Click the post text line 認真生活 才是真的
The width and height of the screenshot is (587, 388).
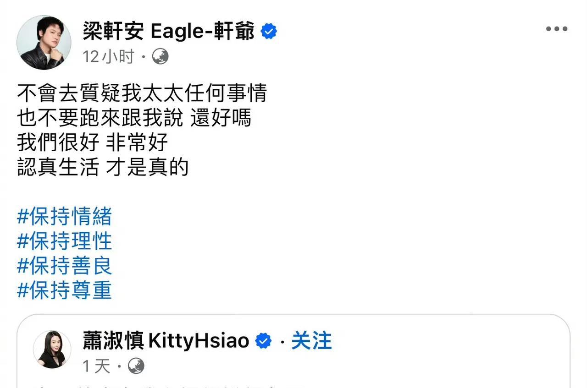[x=103, y=168]
